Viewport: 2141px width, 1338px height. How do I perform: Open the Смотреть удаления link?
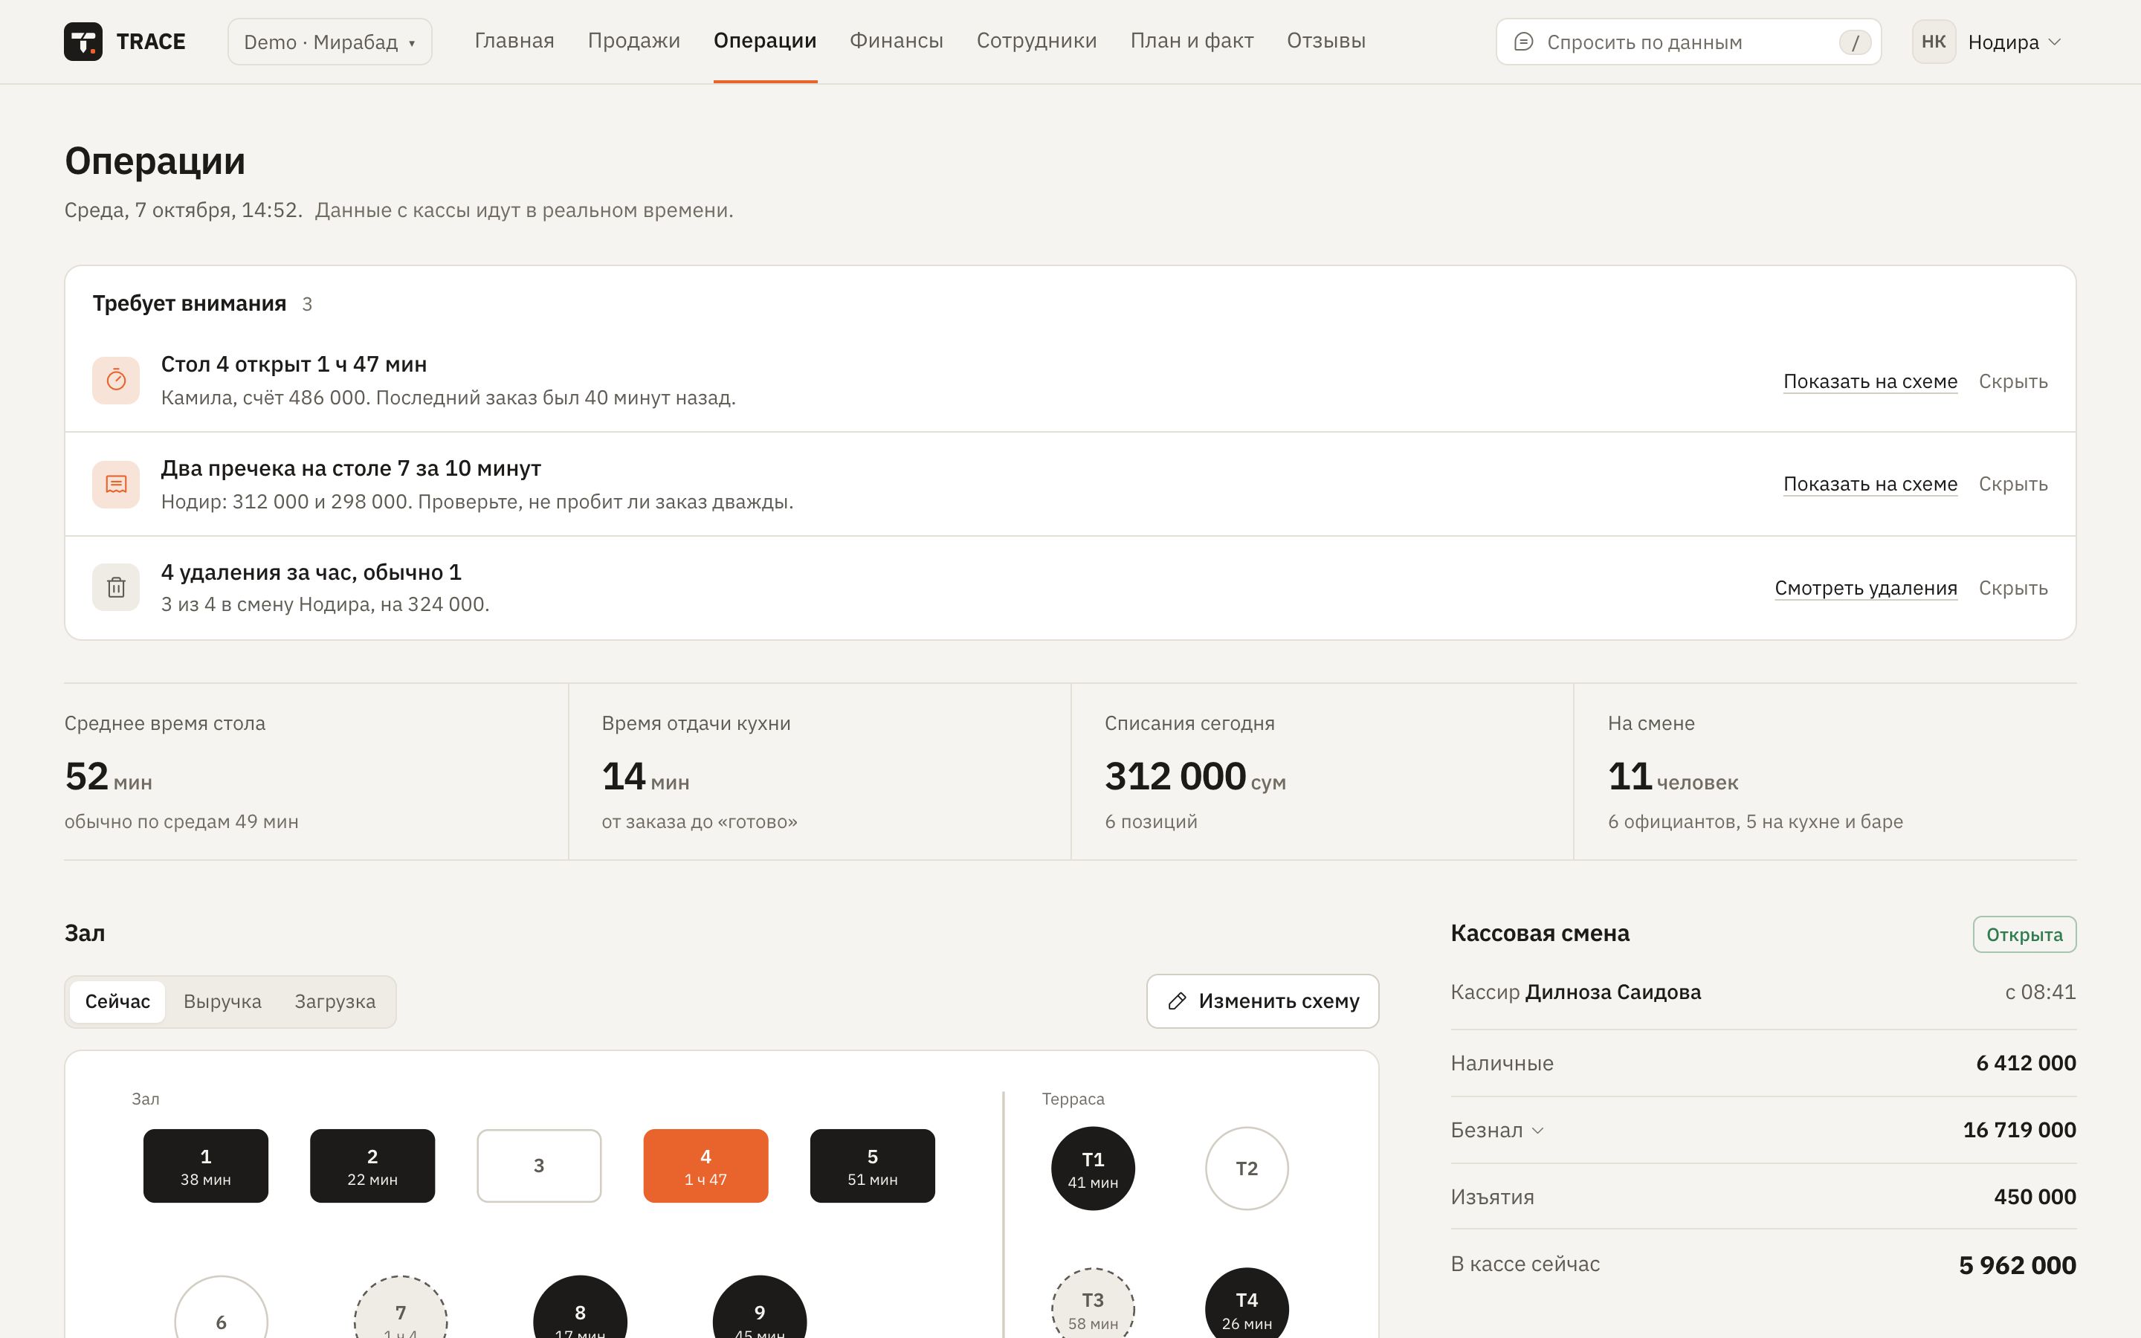pos(1866,587)
